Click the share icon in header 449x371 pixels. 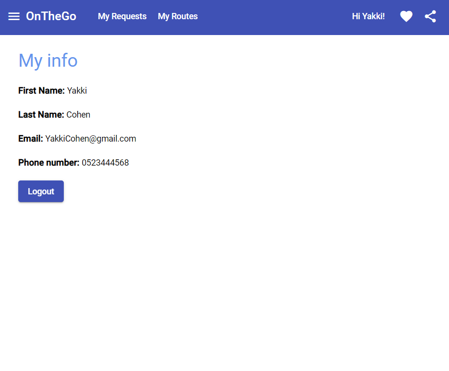(x=430, y=16)
